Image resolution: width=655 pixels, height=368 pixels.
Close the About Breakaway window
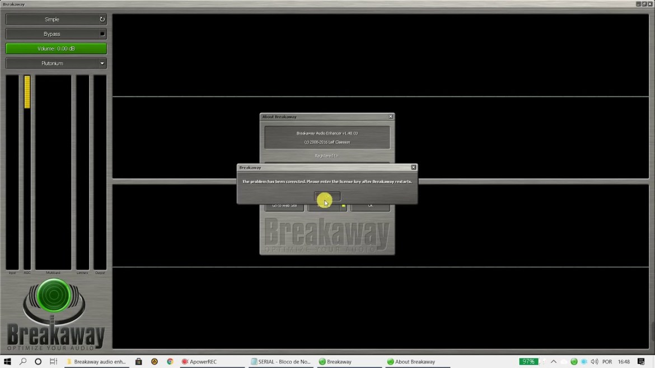pos(391,117)
